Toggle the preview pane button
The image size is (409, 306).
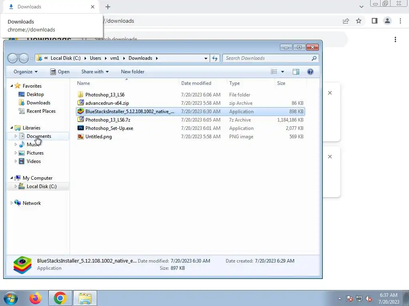296,72
